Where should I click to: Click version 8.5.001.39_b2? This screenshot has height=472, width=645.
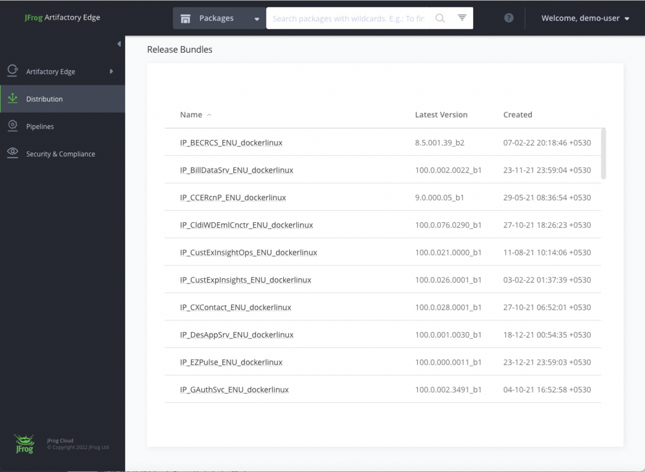click(440, 142)
